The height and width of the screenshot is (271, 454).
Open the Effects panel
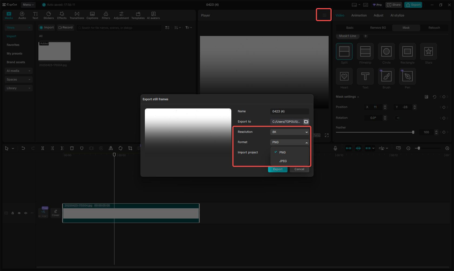(x=62, y=15)
